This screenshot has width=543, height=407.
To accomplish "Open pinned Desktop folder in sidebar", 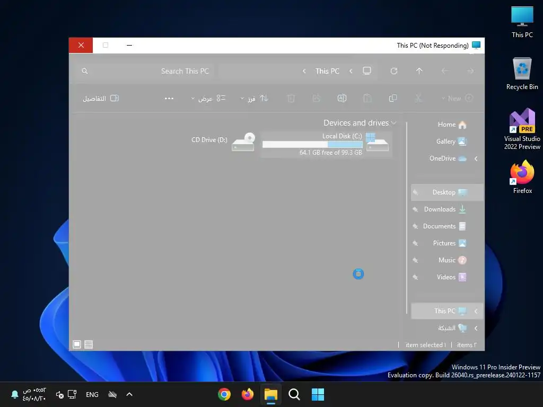I will 448,192.
